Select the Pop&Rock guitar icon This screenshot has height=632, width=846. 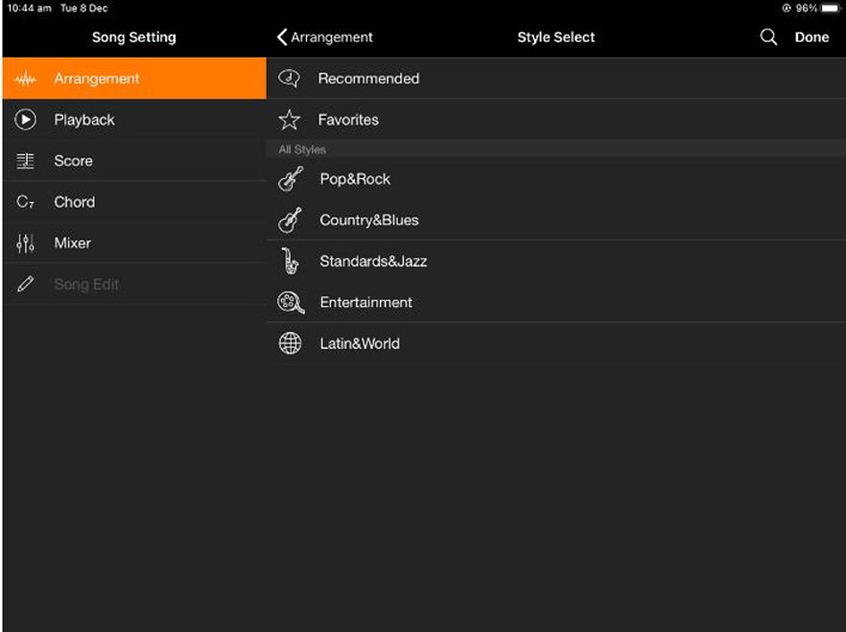click(x=290, y=179)
